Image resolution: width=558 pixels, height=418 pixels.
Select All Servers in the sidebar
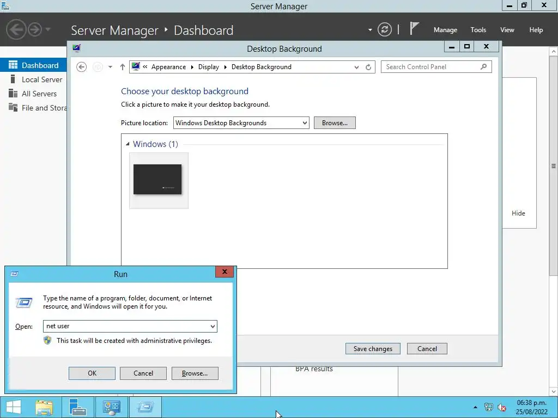(x=33, y=94)
